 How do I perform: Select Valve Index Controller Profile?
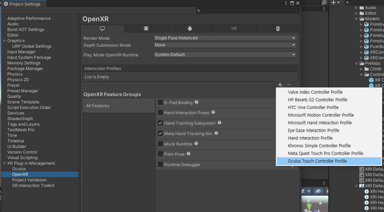(329, 92)
